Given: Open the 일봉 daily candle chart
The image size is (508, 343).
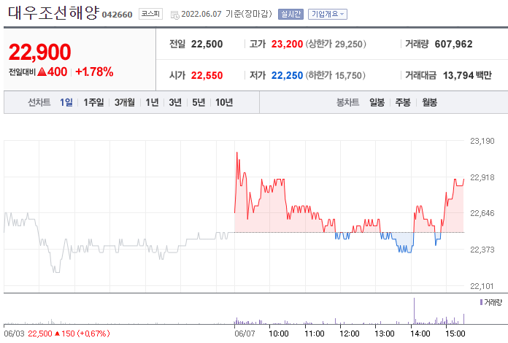Looking at the screenshot, I should 377,102.
